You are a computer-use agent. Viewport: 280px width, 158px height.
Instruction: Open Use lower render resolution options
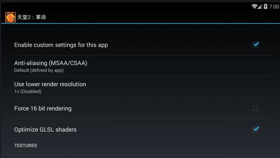point(141,87)
